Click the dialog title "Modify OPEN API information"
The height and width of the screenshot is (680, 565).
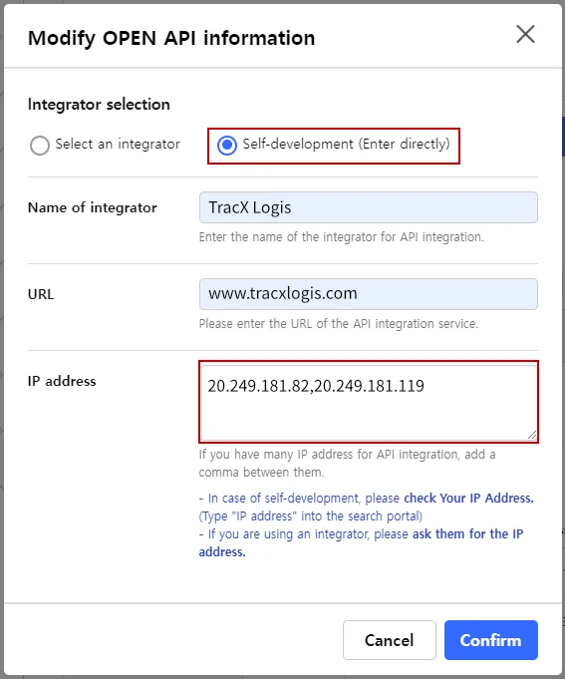(x=171, y=38)
